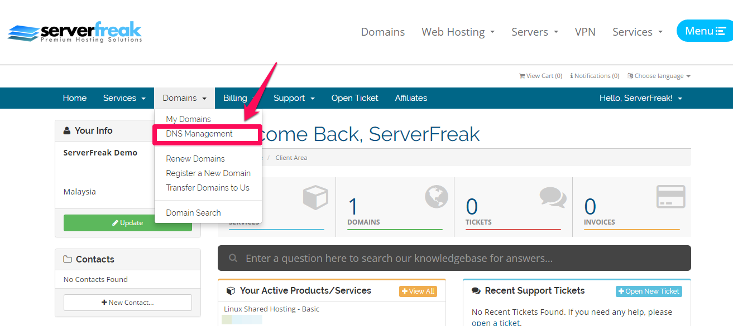Expand the top Services dropdown
The height and width of the screenshot is (326, 733).
coord(638,32)
